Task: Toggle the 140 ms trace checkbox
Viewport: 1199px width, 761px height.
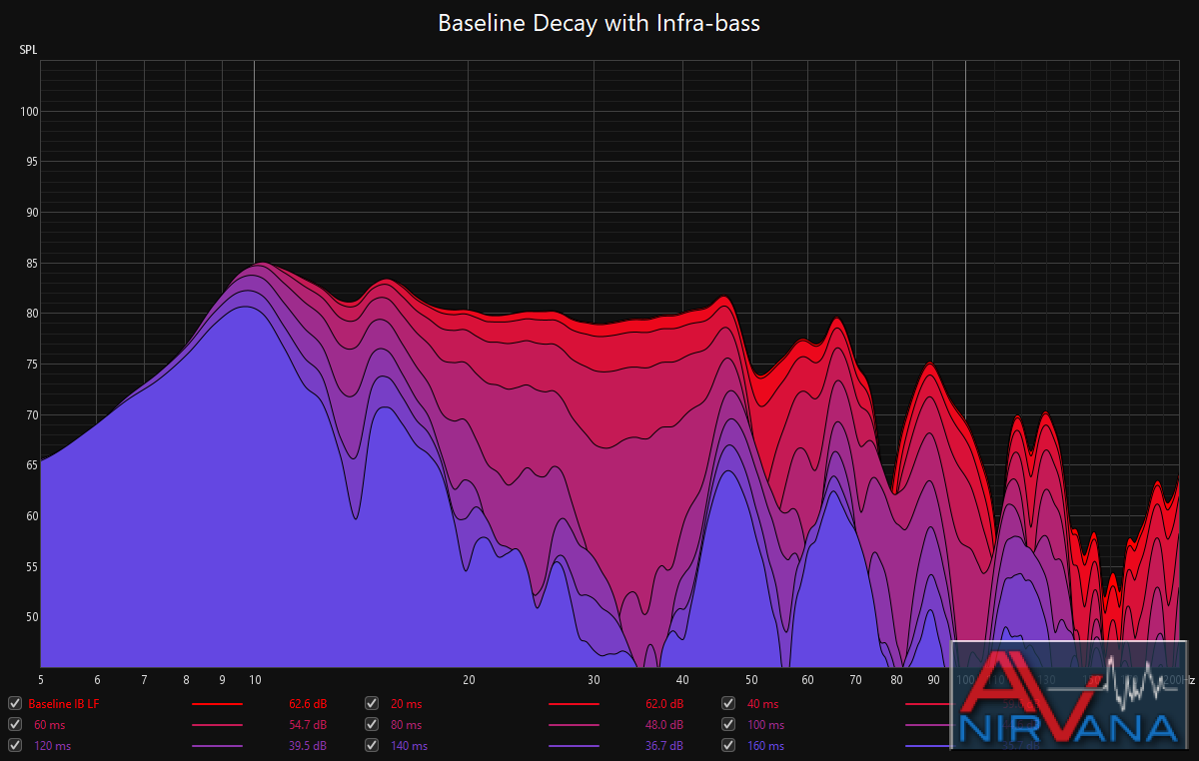Action: 372,746
